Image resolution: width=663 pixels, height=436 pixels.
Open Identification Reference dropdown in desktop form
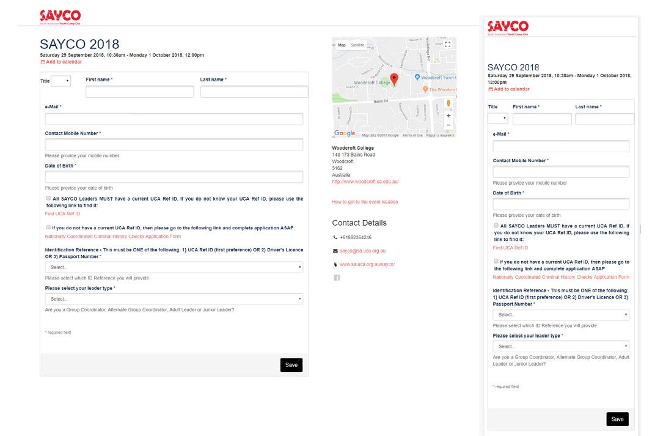point(174,267)
